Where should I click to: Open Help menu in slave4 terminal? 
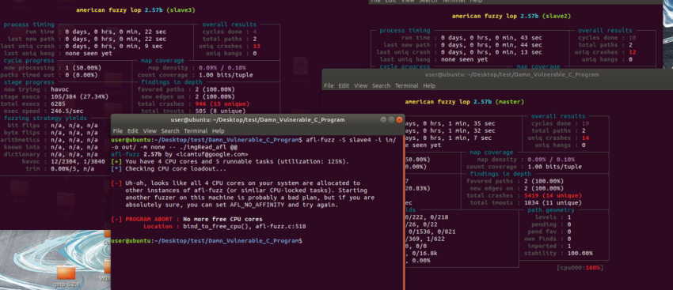tap(218, 131)
